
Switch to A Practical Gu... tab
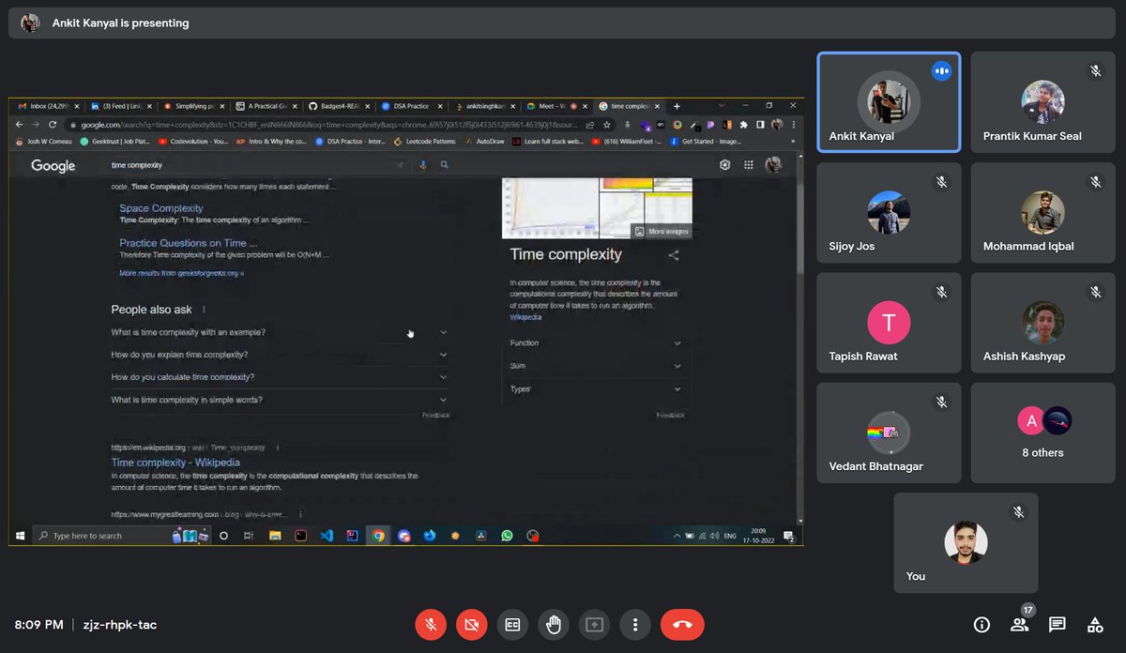pos(266,106)
